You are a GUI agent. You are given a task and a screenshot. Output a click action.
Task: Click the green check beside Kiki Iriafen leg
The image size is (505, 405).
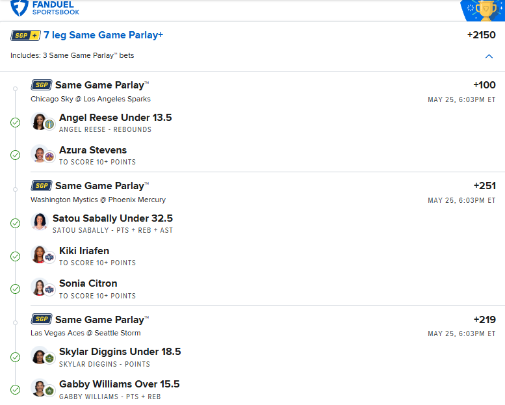[x=15, y=257]
